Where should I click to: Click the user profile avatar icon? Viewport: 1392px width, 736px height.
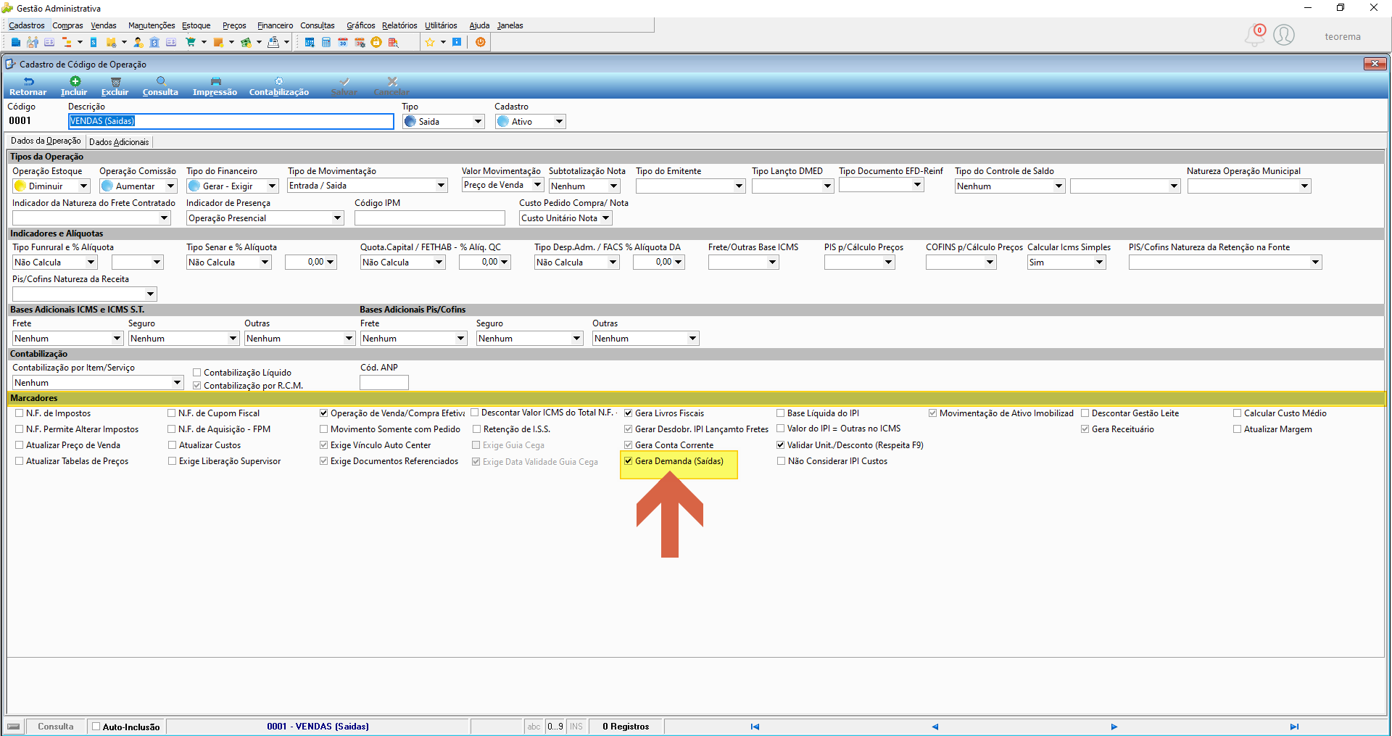(1284, 35)
